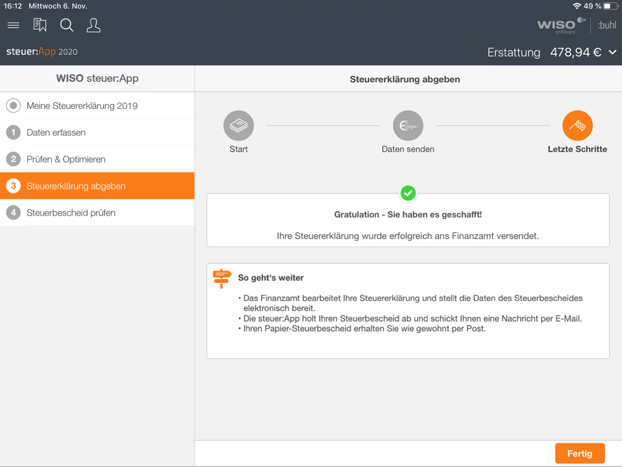The height and width of the screenshot is (467, 622).
Task: Click the WISO steuer:App sidebar header
Action: [97, 78]
